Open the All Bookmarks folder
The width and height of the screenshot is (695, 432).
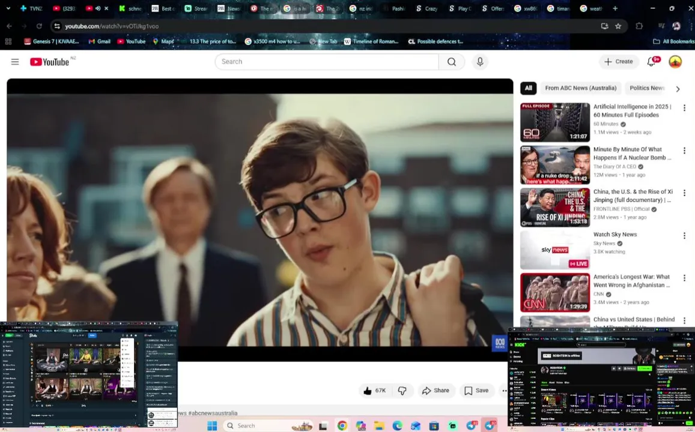click(x=674, y=41)
